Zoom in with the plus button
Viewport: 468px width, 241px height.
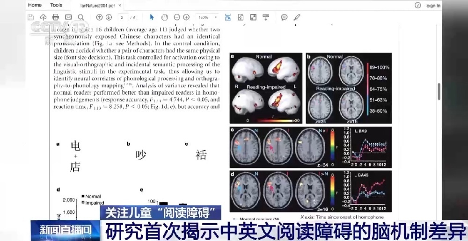pos(186,18)
